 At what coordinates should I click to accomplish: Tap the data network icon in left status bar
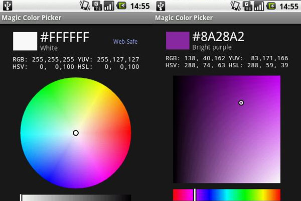(97, 6)
